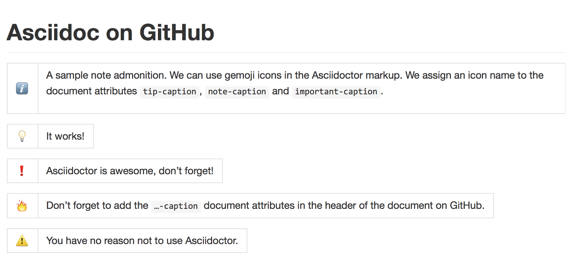Click the '…-caption' code snippet
The height and width of the screenshot is (273, 577).
coord(176,206)
